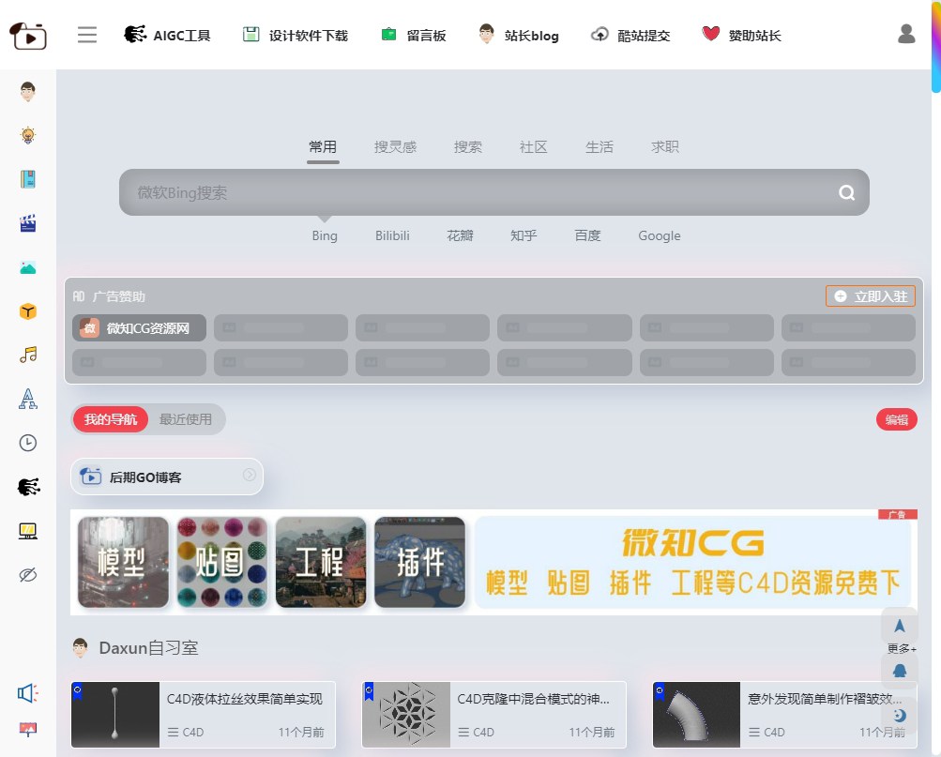Open C4D液体拉丝效果简单实现 article
941x757 pixels.
click(203, 715)
